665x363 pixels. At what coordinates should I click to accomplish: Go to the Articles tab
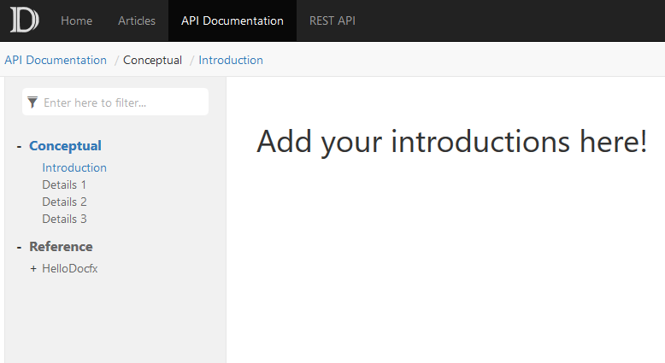137,20
